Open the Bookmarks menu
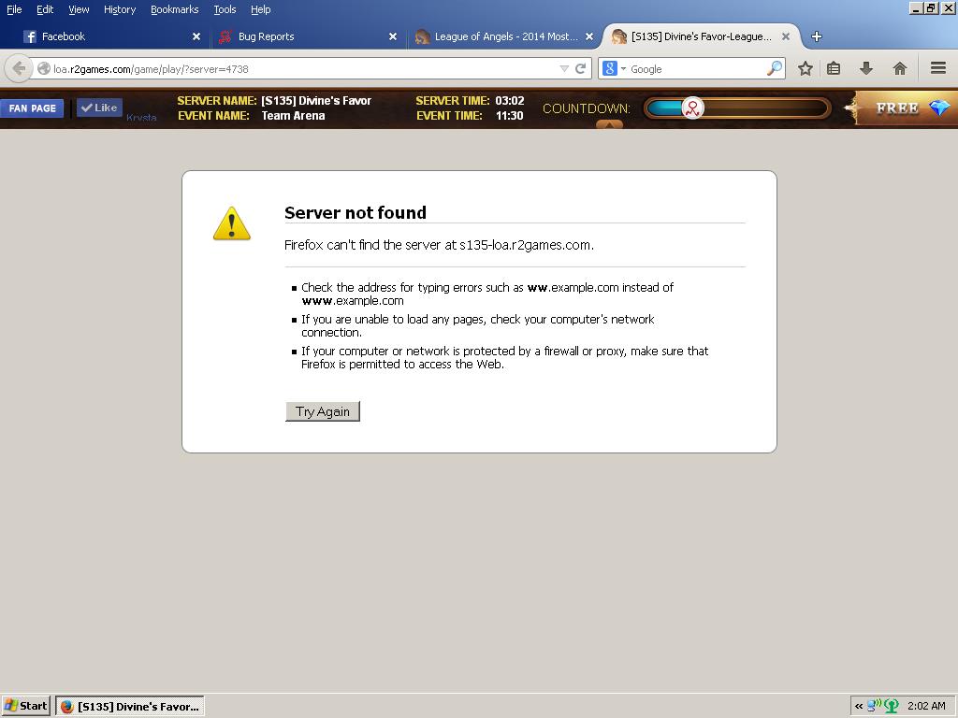The width and height of the screenshot is (958, 718). click(174, 9)
